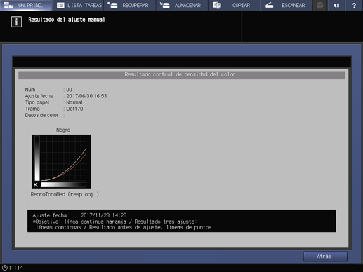Click the 'RepraTonoMed.(resp.obj.)' caption
This screenshot has width=363, height=272.
coord(65,194)
